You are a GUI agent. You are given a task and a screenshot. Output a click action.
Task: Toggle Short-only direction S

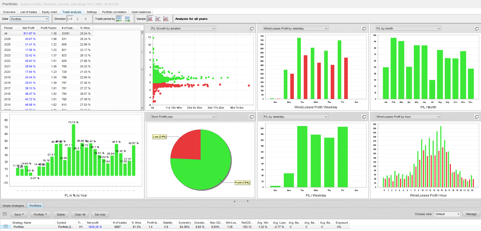click(86, 19)
